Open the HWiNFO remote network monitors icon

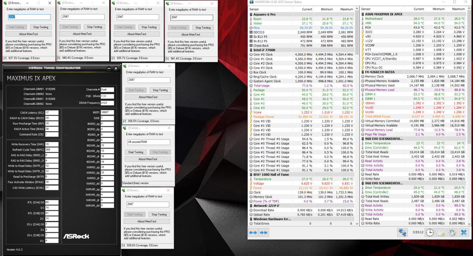(403, 232)
